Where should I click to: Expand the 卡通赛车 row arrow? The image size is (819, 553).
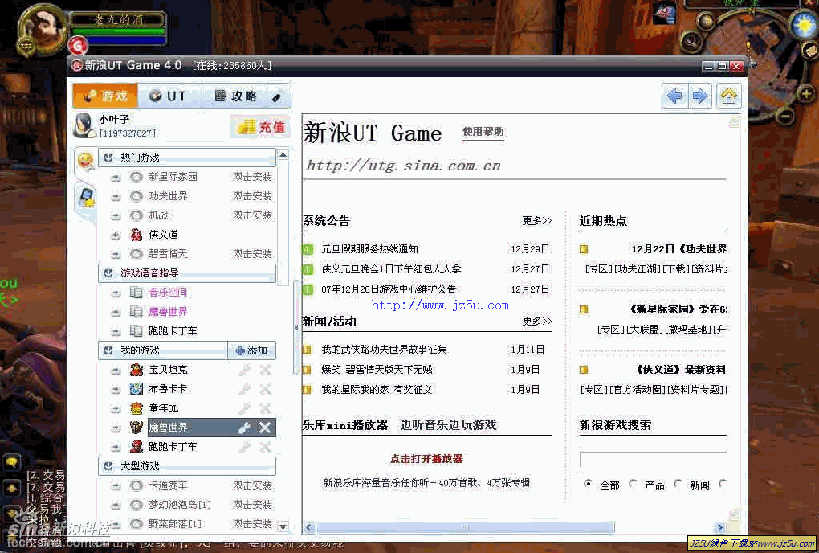pos(116,486)
